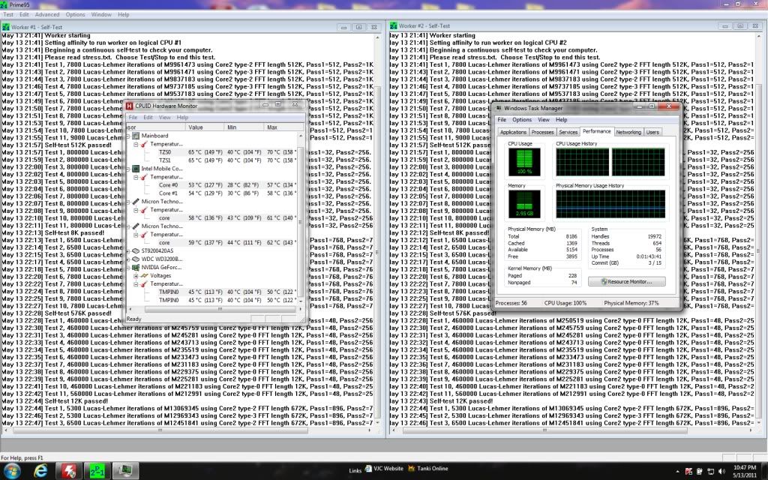Click Worker #1 horizontal scrollbar thumb
The width and height of the screenshot is (768, 480).
click(160, 430)
